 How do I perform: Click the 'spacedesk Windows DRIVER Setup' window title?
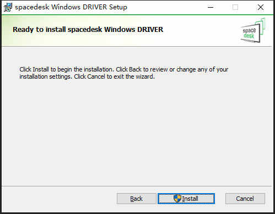click(x=71, y=7)
